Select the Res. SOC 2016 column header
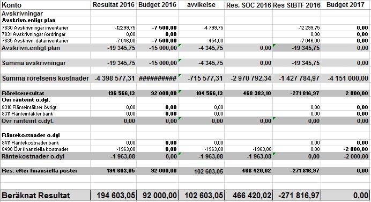 (248, 5)
